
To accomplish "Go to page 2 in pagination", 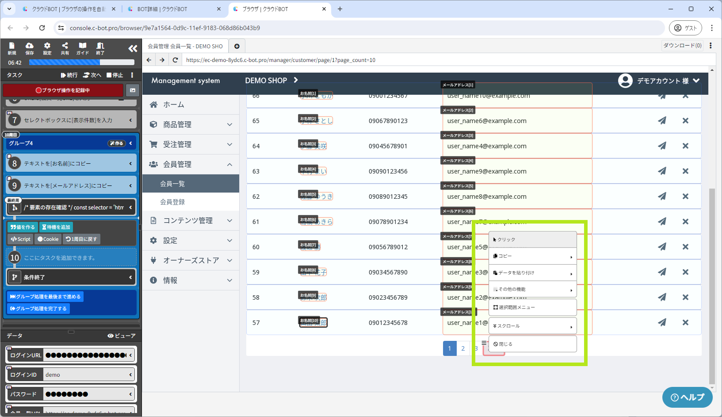I will [x=463, y=348].
